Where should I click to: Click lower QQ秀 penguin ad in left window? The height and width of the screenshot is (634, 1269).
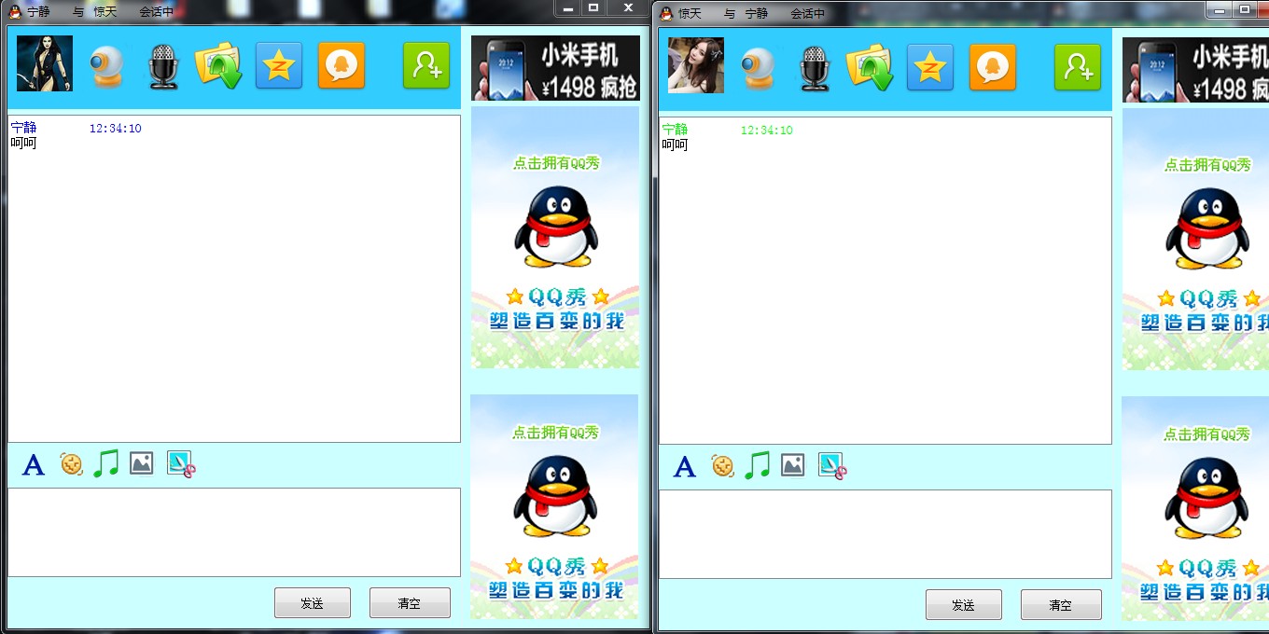coord(554,506)
